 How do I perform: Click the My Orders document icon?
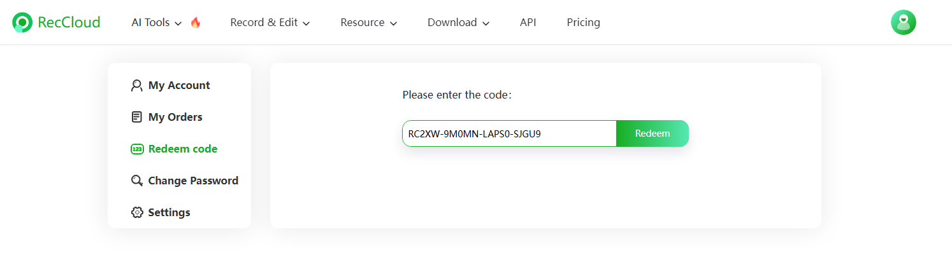point(136,117)
